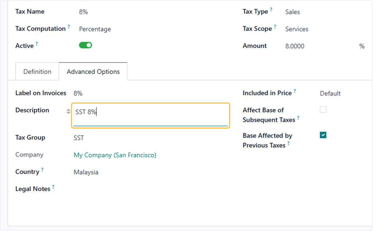The height and width of the screenshot is (231, 373).
Task: Click the Label on Invoices label
Action: pos(41,93)
